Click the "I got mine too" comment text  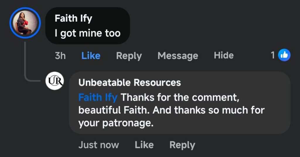87,33
